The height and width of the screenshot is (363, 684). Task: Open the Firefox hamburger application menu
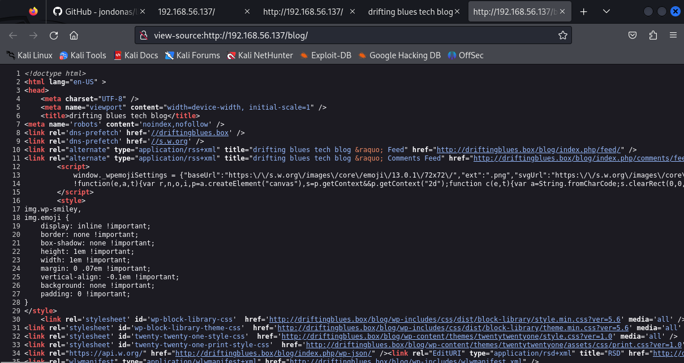[673, 35]
